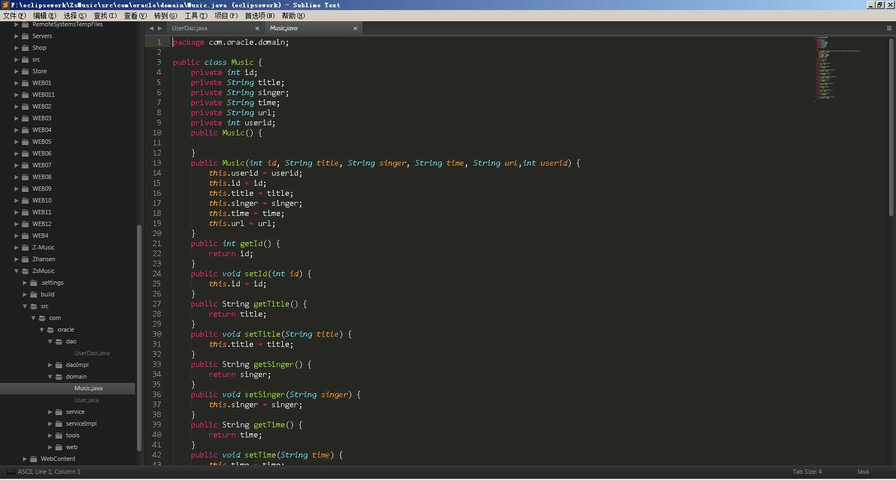Open the 项目 (Project) menu
The height and width of the screenshot is (481, 896).
tap(226, 16)
